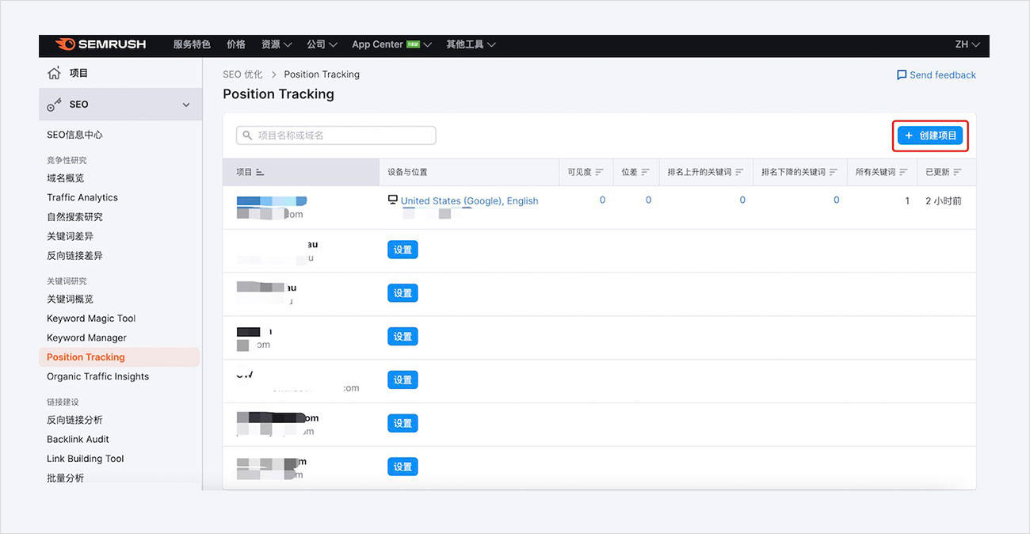
Task: Sort by 排名上升的关键词 icon
Action: pos(739,172)
